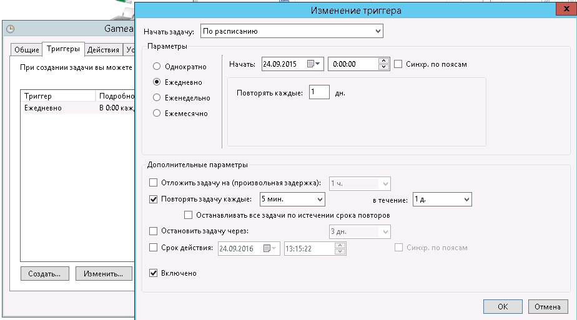Select the Еженедельно radio option
The height and width of the screenshot is (320, 577).
[157, 98]
